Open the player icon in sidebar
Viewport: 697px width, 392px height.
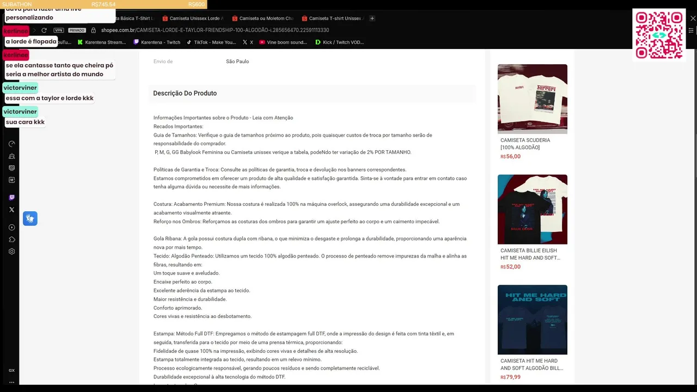pos(12,228)
